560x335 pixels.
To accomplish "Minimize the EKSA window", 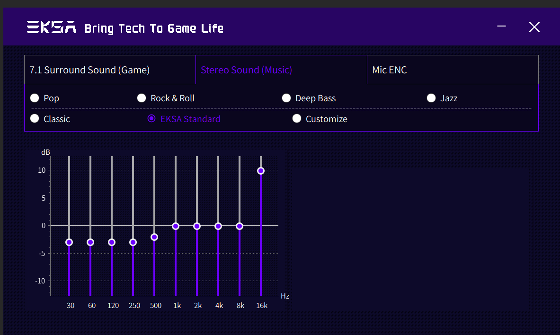I will click(x=501, y=26).
